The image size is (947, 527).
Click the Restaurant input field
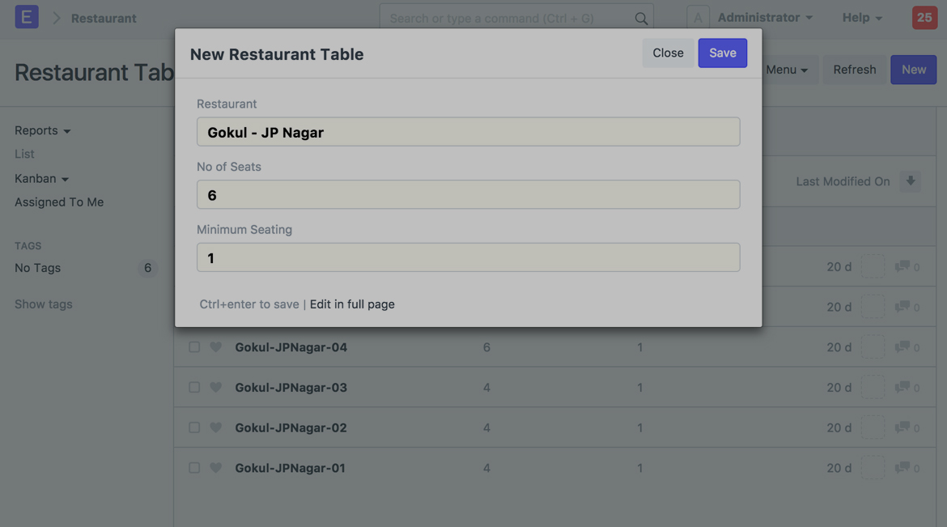[x=468, y=132]
